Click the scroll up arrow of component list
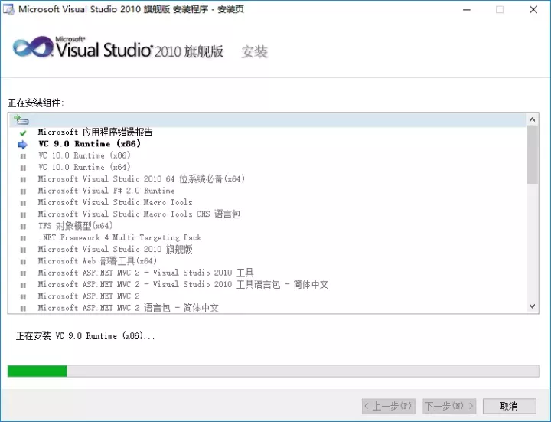 (x=532, y=120)
